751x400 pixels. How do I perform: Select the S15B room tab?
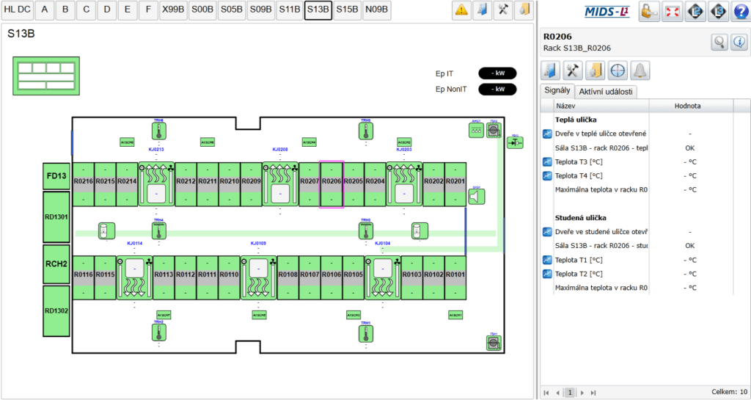click(x=347, y=10)
